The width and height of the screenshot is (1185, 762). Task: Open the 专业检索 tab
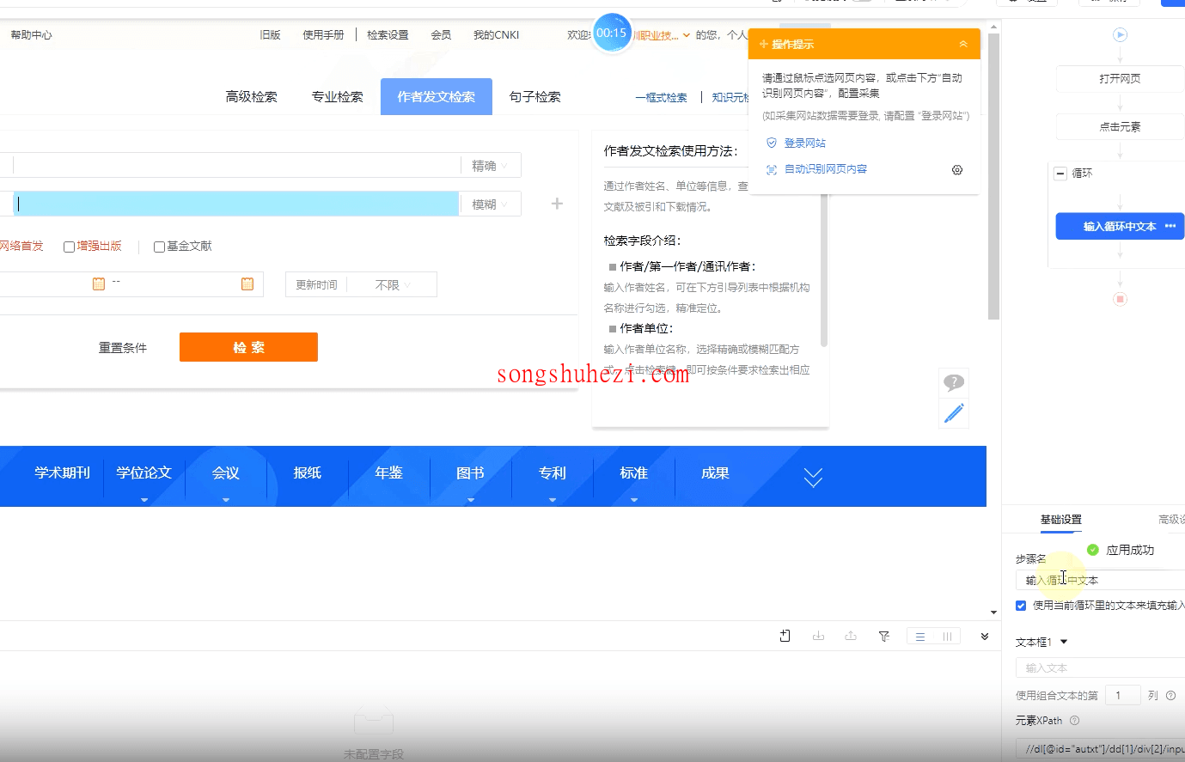tap(338, 96)
